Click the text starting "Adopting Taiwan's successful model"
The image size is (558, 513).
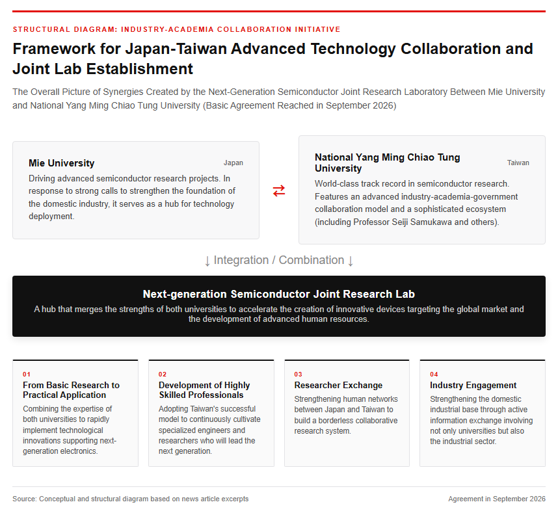pyautogui.click(x=209, y=430)
